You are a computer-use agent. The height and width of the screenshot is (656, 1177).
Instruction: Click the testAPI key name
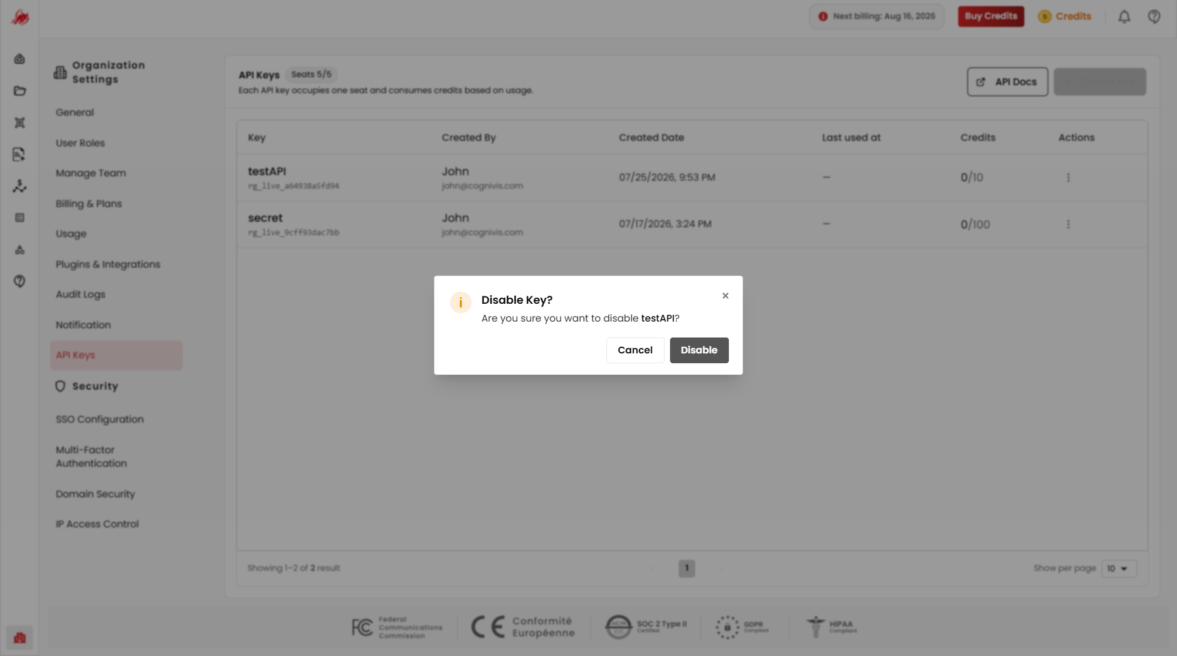(x=267, y=172)
